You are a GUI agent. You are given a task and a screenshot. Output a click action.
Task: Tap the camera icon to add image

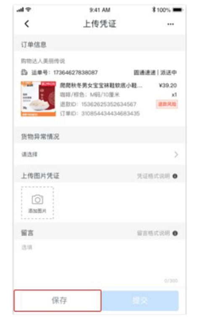(37, 200)
